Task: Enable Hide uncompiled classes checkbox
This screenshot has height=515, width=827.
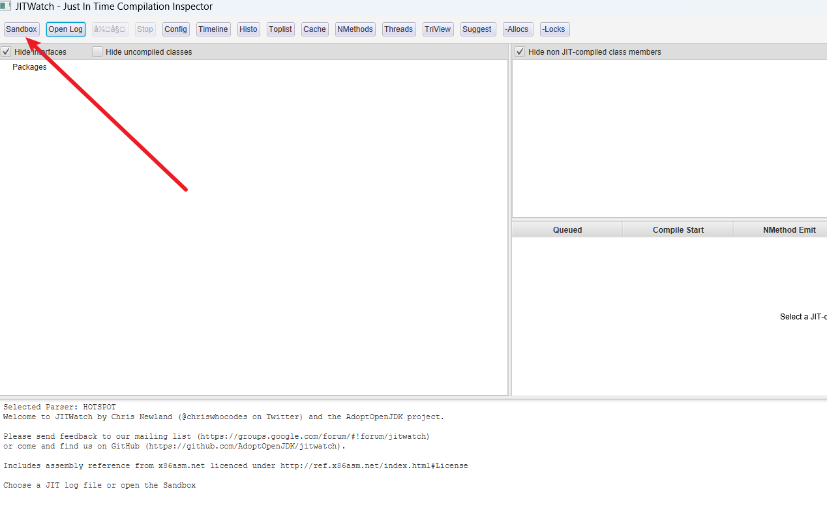Action: point(97,52)
